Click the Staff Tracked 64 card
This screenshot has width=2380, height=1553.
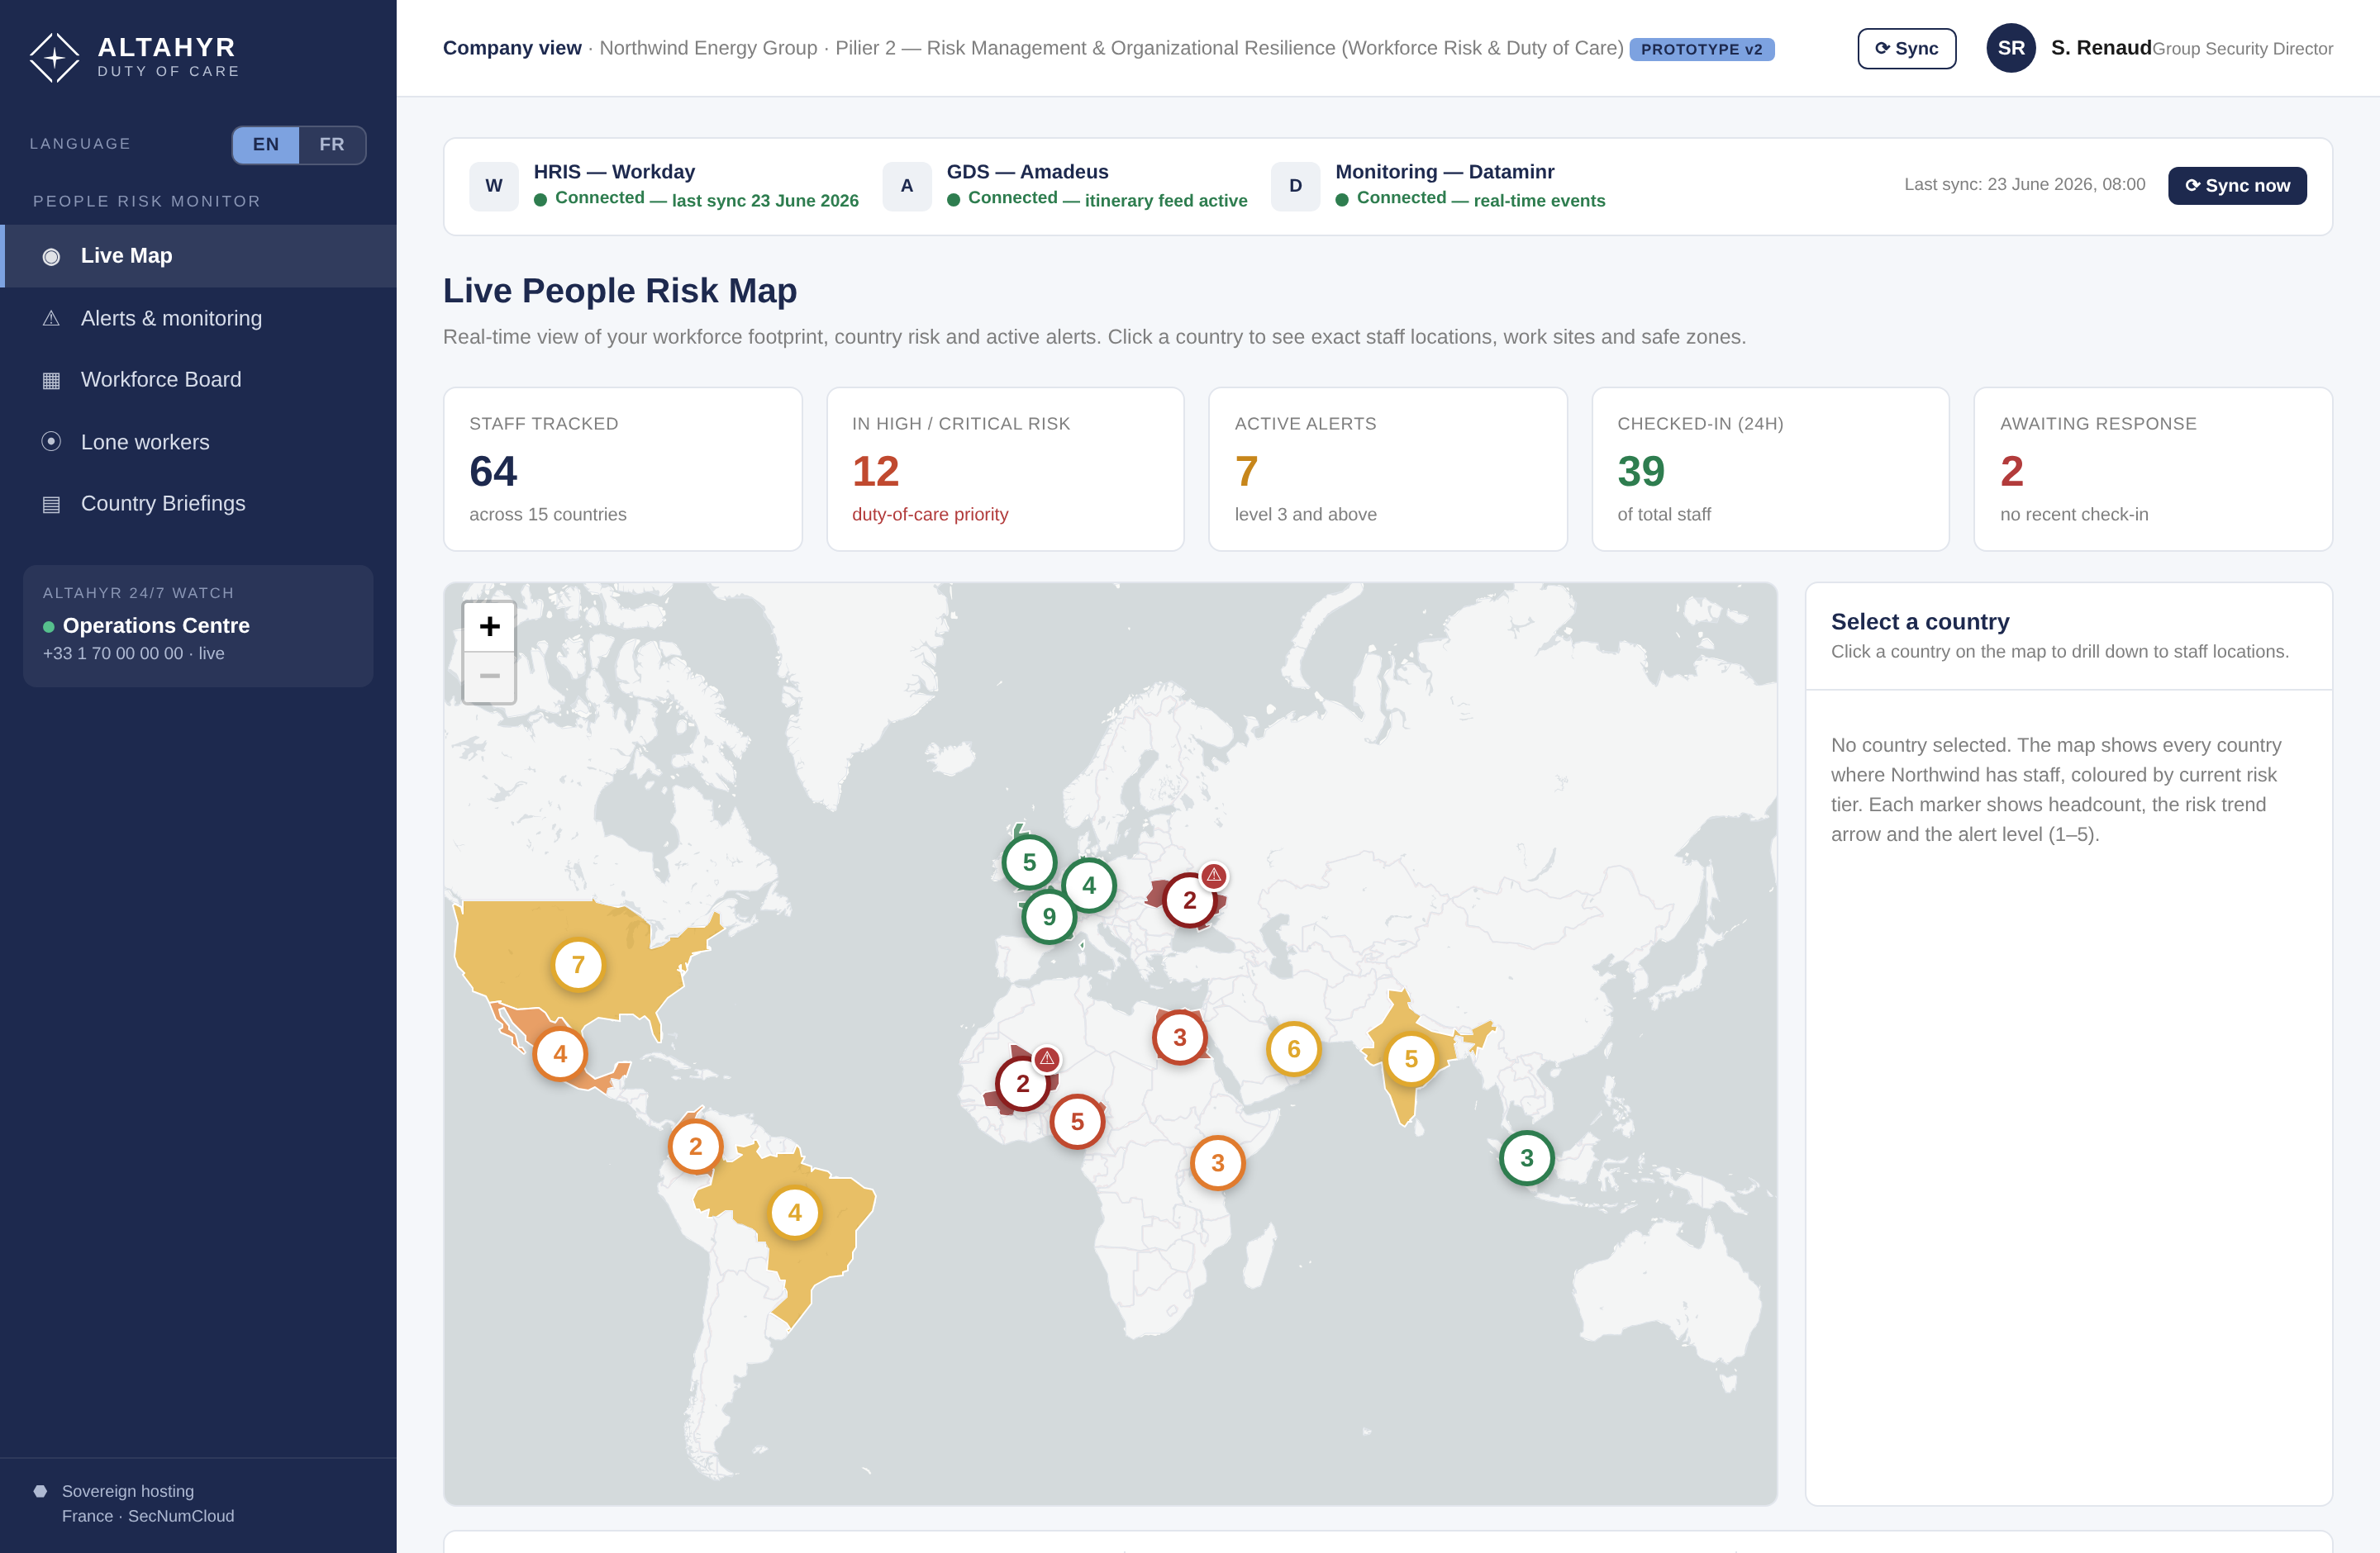623,468
